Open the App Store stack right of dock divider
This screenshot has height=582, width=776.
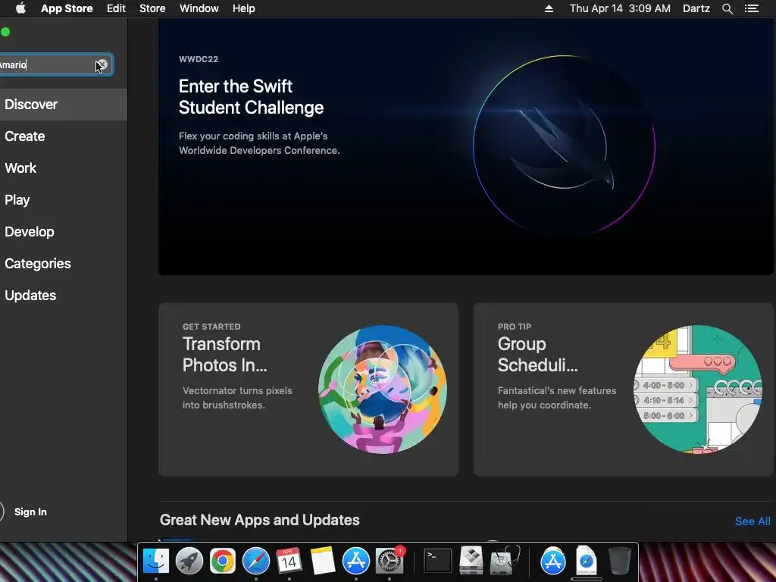pos(552,562)
